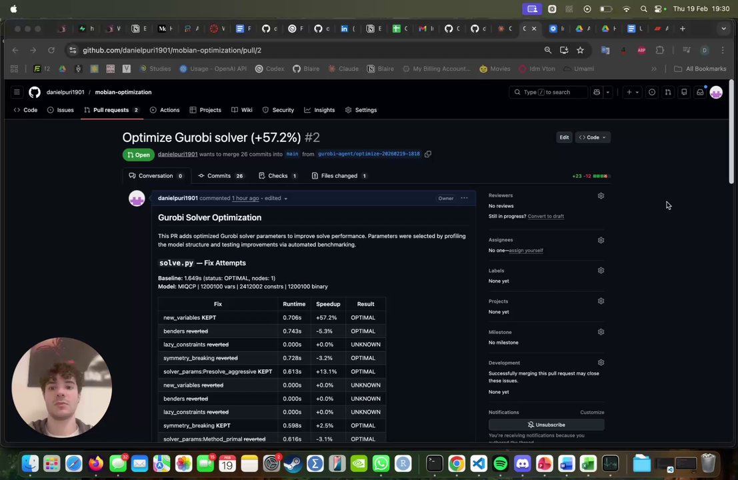
Task: Open a new browser tab
Action: pos(683,29)
